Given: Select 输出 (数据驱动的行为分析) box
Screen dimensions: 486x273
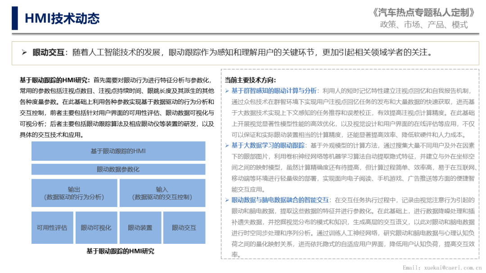Looking at the screenshot, I should 74,193.
